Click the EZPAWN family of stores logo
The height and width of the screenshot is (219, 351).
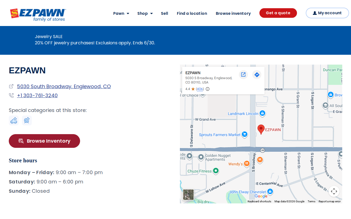pyautogui.click(x=38, y=15)
